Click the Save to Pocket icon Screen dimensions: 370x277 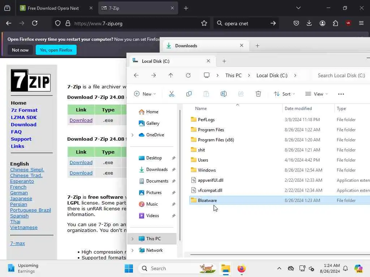pos(296,23)
